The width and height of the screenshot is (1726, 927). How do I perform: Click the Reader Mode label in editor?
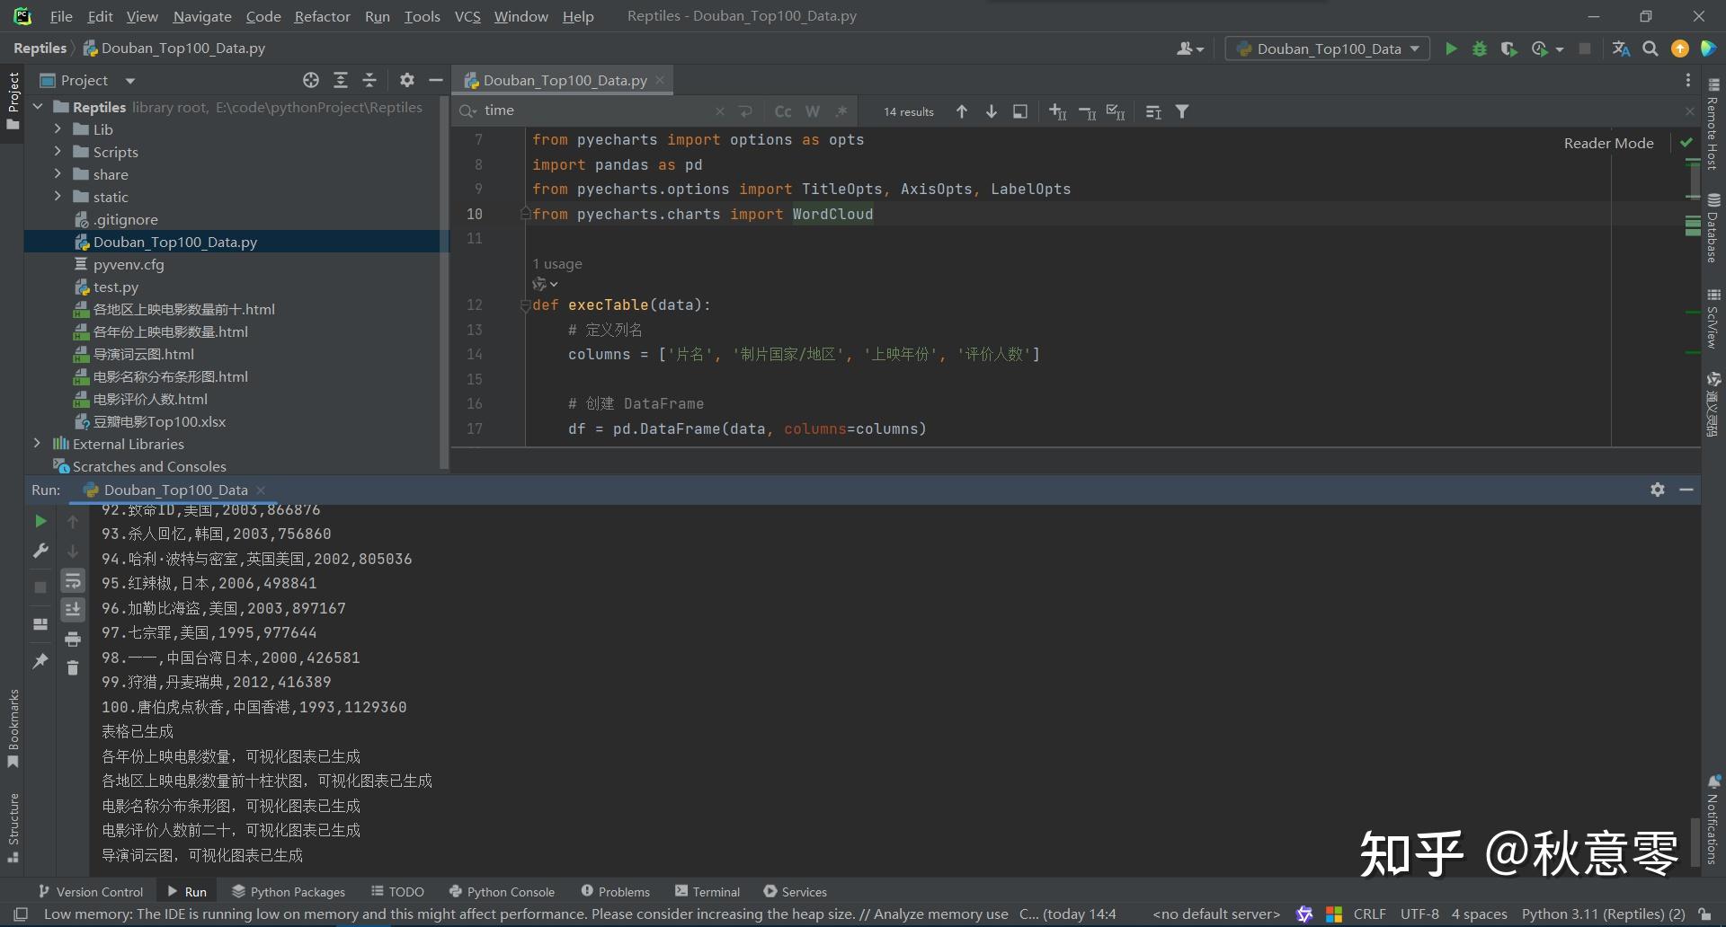click(x=1608, y=143)
